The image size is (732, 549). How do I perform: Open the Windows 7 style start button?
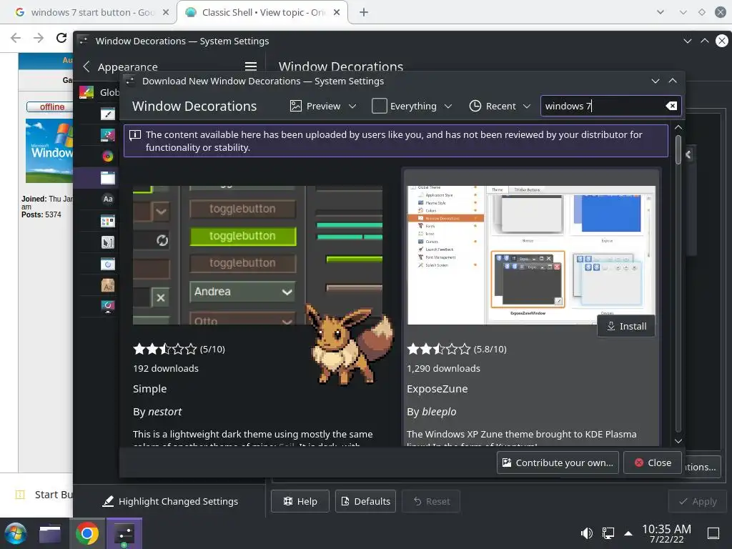[16, 533]
